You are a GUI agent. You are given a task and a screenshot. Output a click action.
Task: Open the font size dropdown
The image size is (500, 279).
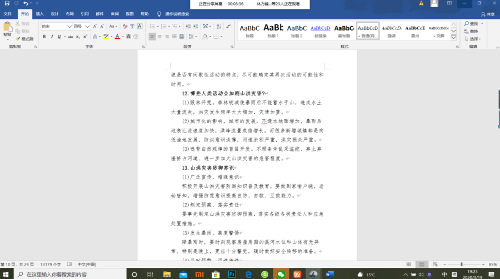[88, 26]
